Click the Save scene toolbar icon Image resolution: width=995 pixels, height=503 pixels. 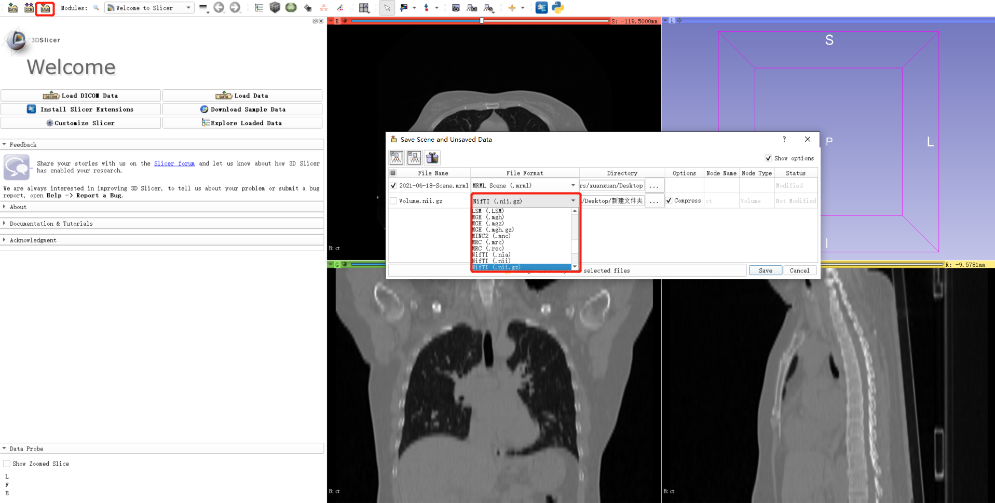click(x=45, y=8)
